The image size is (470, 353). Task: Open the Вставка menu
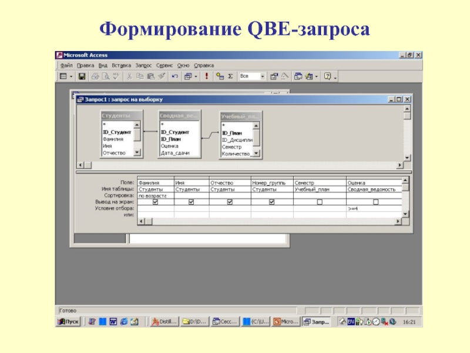point(121,65)
